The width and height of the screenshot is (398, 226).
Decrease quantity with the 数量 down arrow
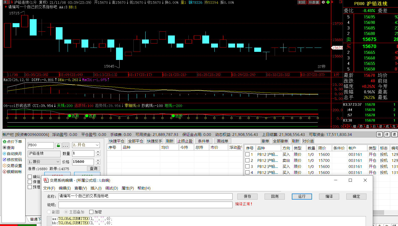tap(98, 155)
